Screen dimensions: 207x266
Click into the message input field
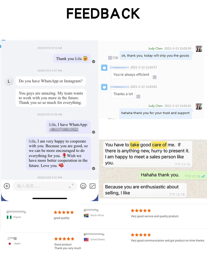(x=45, y=186)
